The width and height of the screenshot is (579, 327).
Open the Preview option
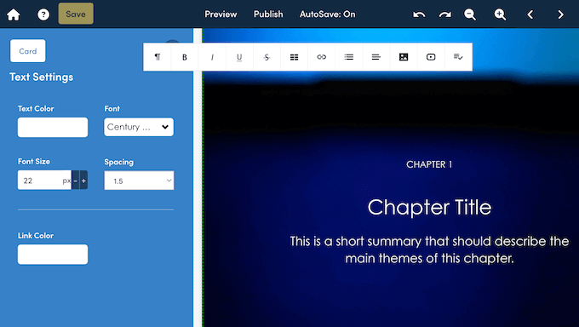[221, 14]
